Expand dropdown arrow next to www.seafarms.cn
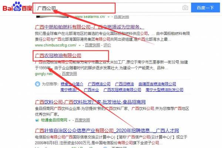The image size is (222, 148). (108, 17)
